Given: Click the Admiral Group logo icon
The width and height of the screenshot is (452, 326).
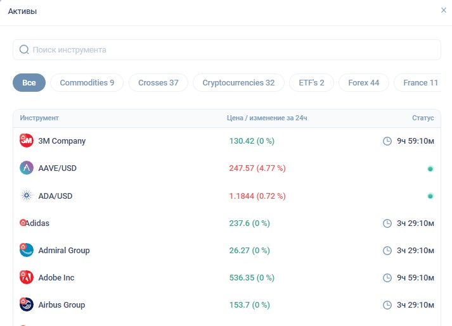Looking at the screenshot, I should click(x=27, y=250).
